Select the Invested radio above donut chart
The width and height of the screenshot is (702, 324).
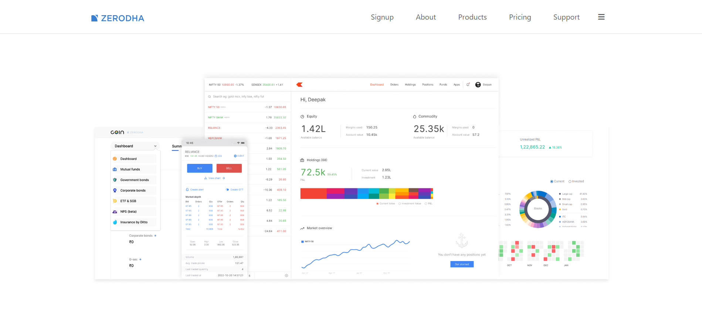(570, 182)
